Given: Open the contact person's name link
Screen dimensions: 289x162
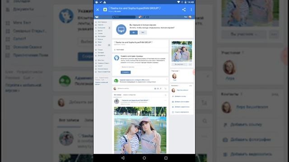Looking at the screenshot, I should (x=182, y=90).
